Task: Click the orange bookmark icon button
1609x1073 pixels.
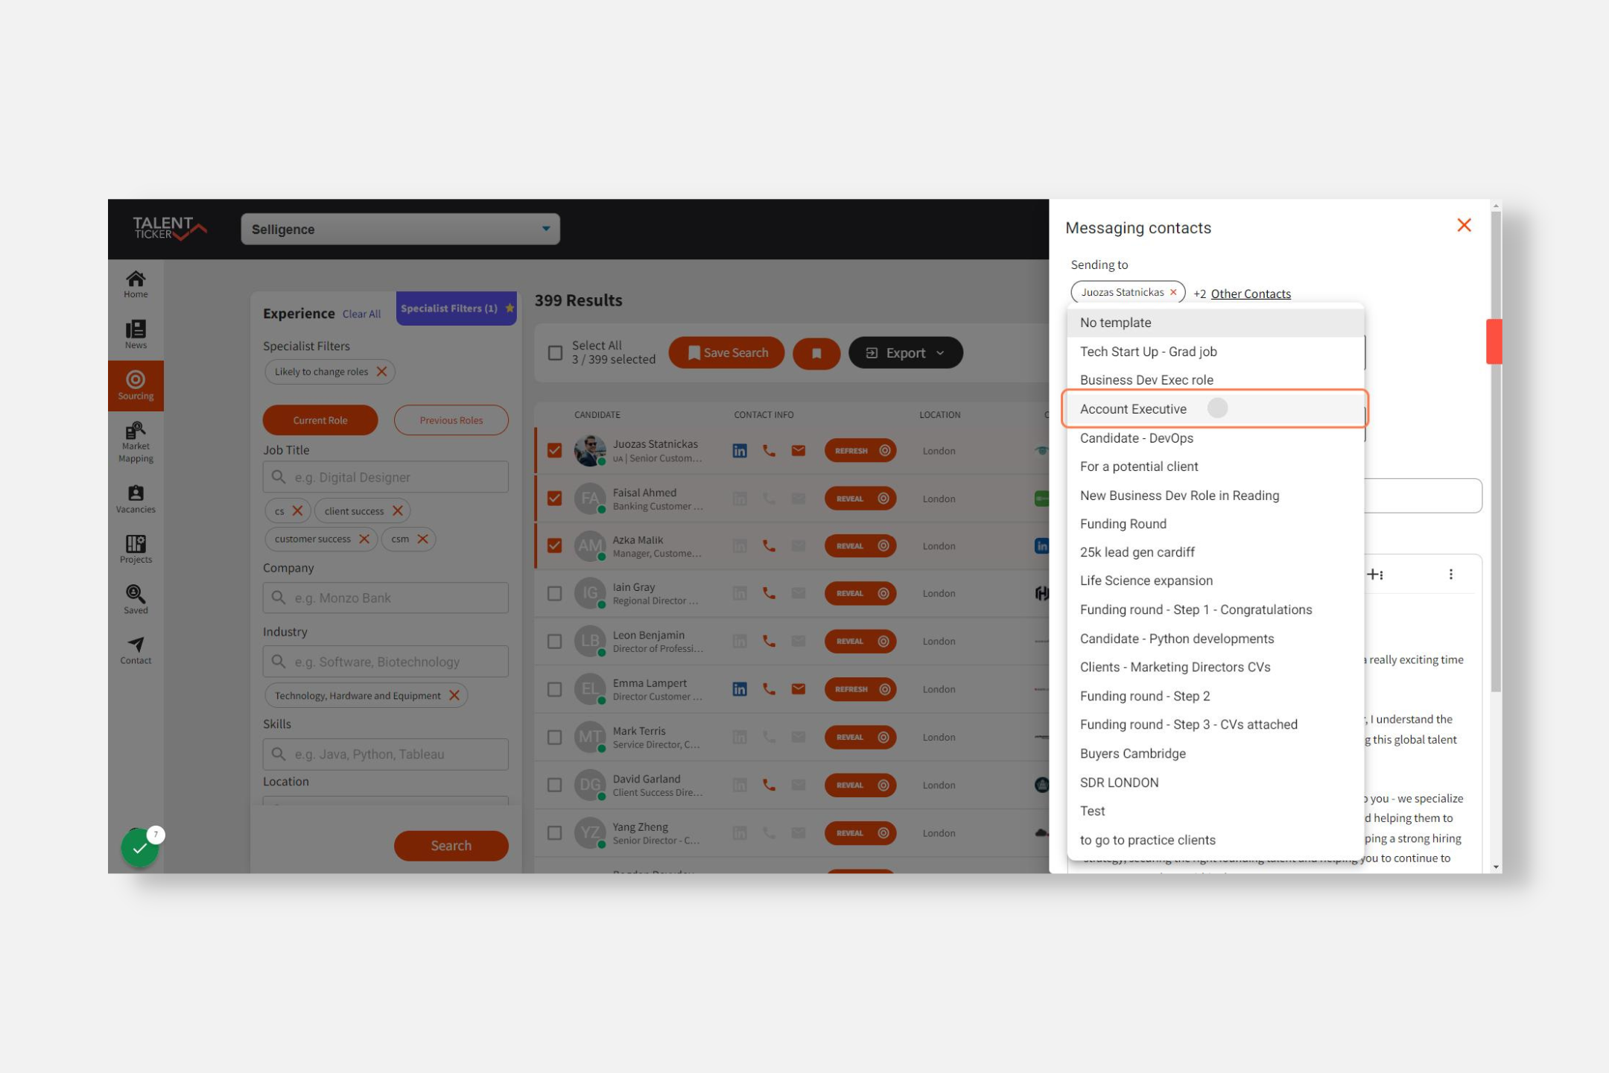Action: [x=816, y=353]
